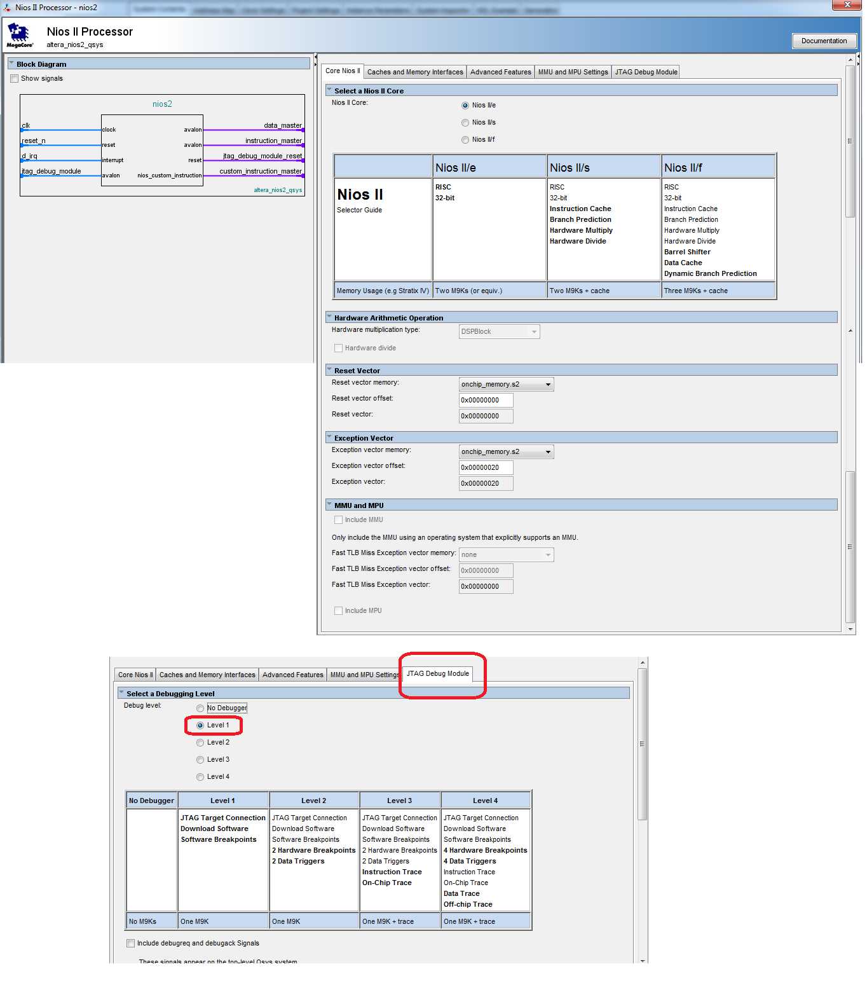Click the Reset vector offset input field
Viewport: 867px width, 997px height.
pyautogui.click(x=486, y=401)
